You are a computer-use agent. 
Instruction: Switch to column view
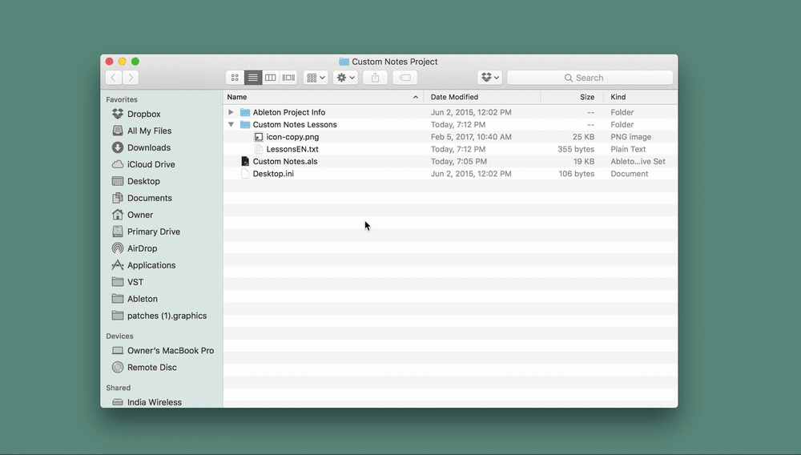pos(271,78)
